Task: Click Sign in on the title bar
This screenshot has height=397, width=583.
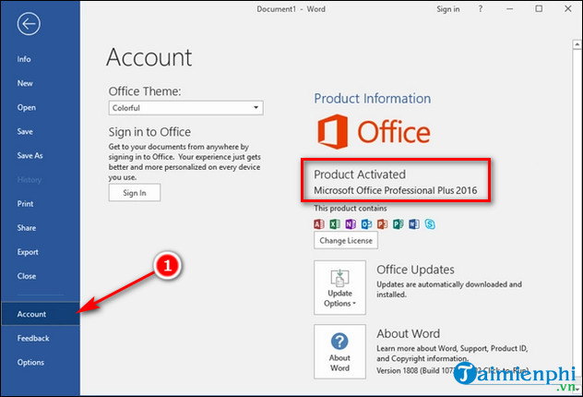Action: click(x=448, y=9)
